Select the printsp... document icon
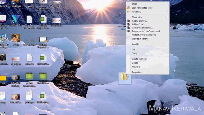The image size is (204, 115). tap(29, 97)
